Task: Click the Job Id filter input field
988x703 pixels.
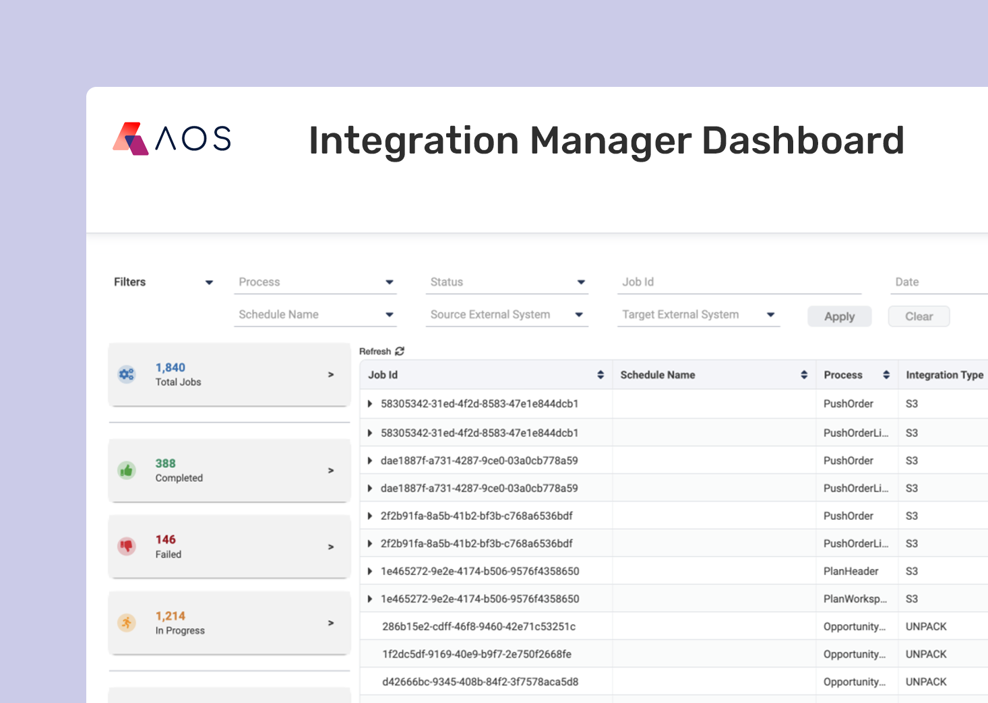Action: click(x=740, y=282)
